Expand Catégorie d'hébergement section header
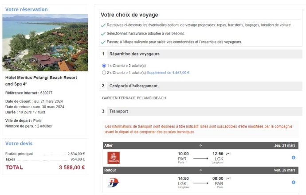Screen dimensions: 306x195 click(x=200, y=86)
